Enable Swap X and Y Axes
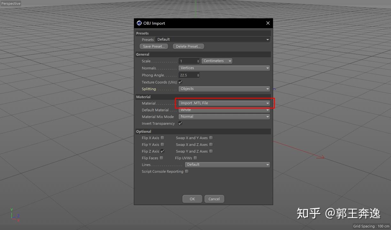The width and height of the screenshot is (391, 230). [211, 138]
